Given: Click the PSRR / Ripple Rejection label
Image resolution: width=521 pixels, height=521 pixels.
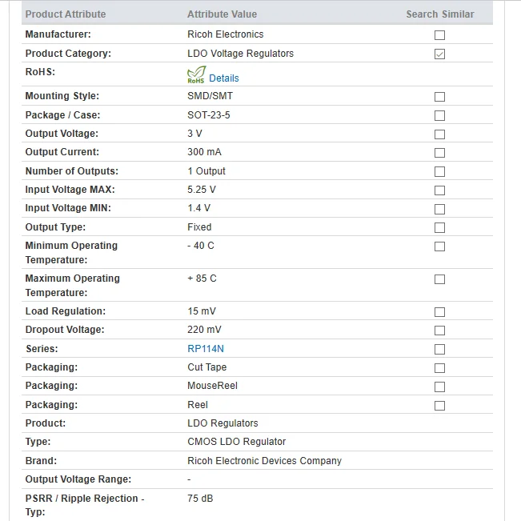Looking at the screenshot, I should 85,505.
